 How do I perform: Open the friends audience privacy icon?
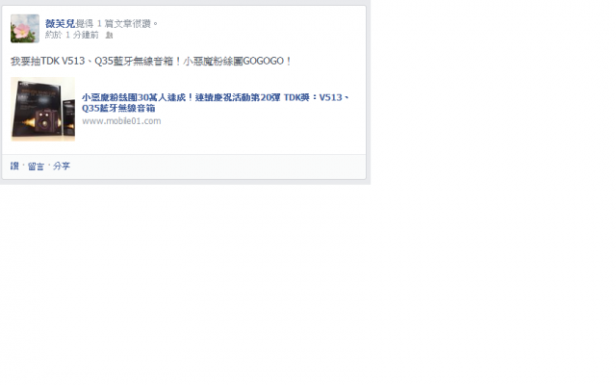point(109,36)
